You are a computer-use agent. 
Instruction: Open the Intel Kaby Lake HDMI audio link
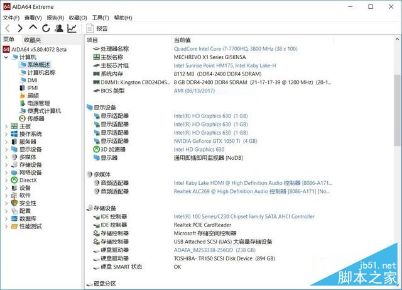pos(253,183)
